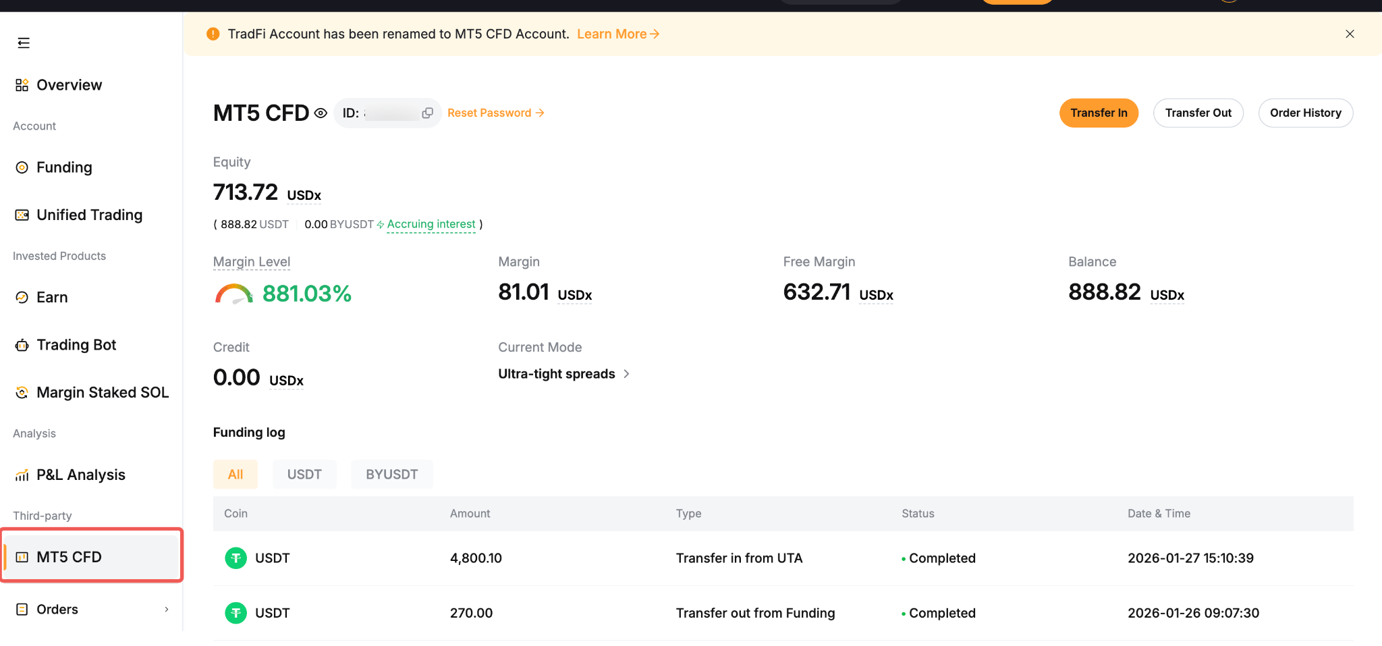1382x646 pixels.
Task: Click the Margin value 81.01
Action: point(524,292)
